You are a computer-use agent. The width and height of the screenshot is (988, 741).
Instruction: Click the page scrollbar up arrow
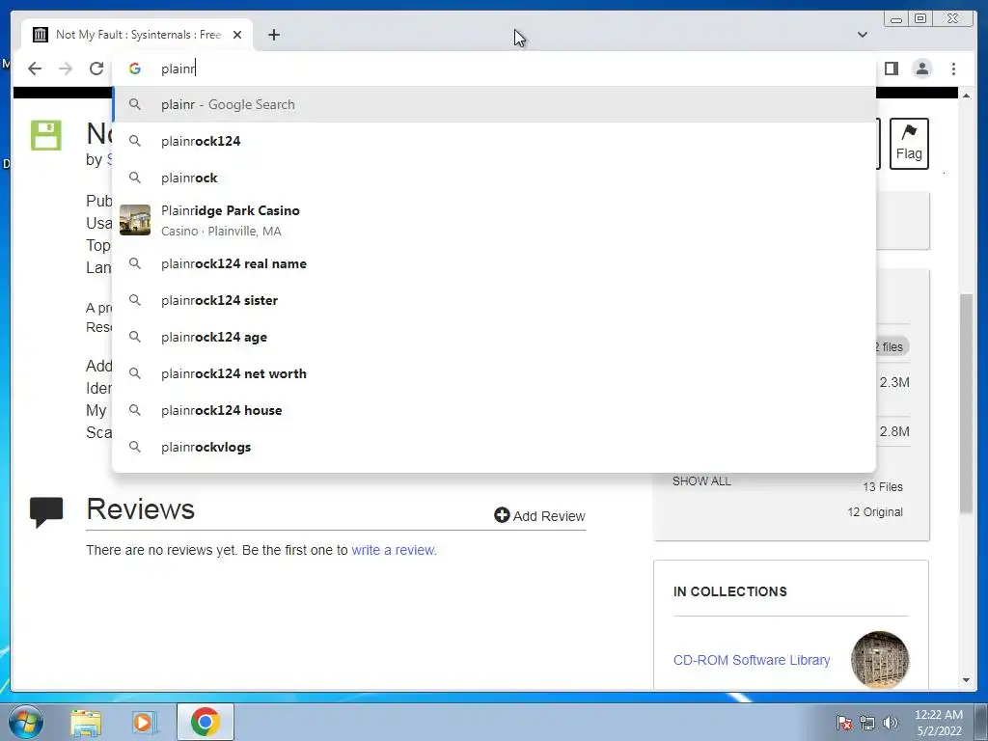pos(966,96)
